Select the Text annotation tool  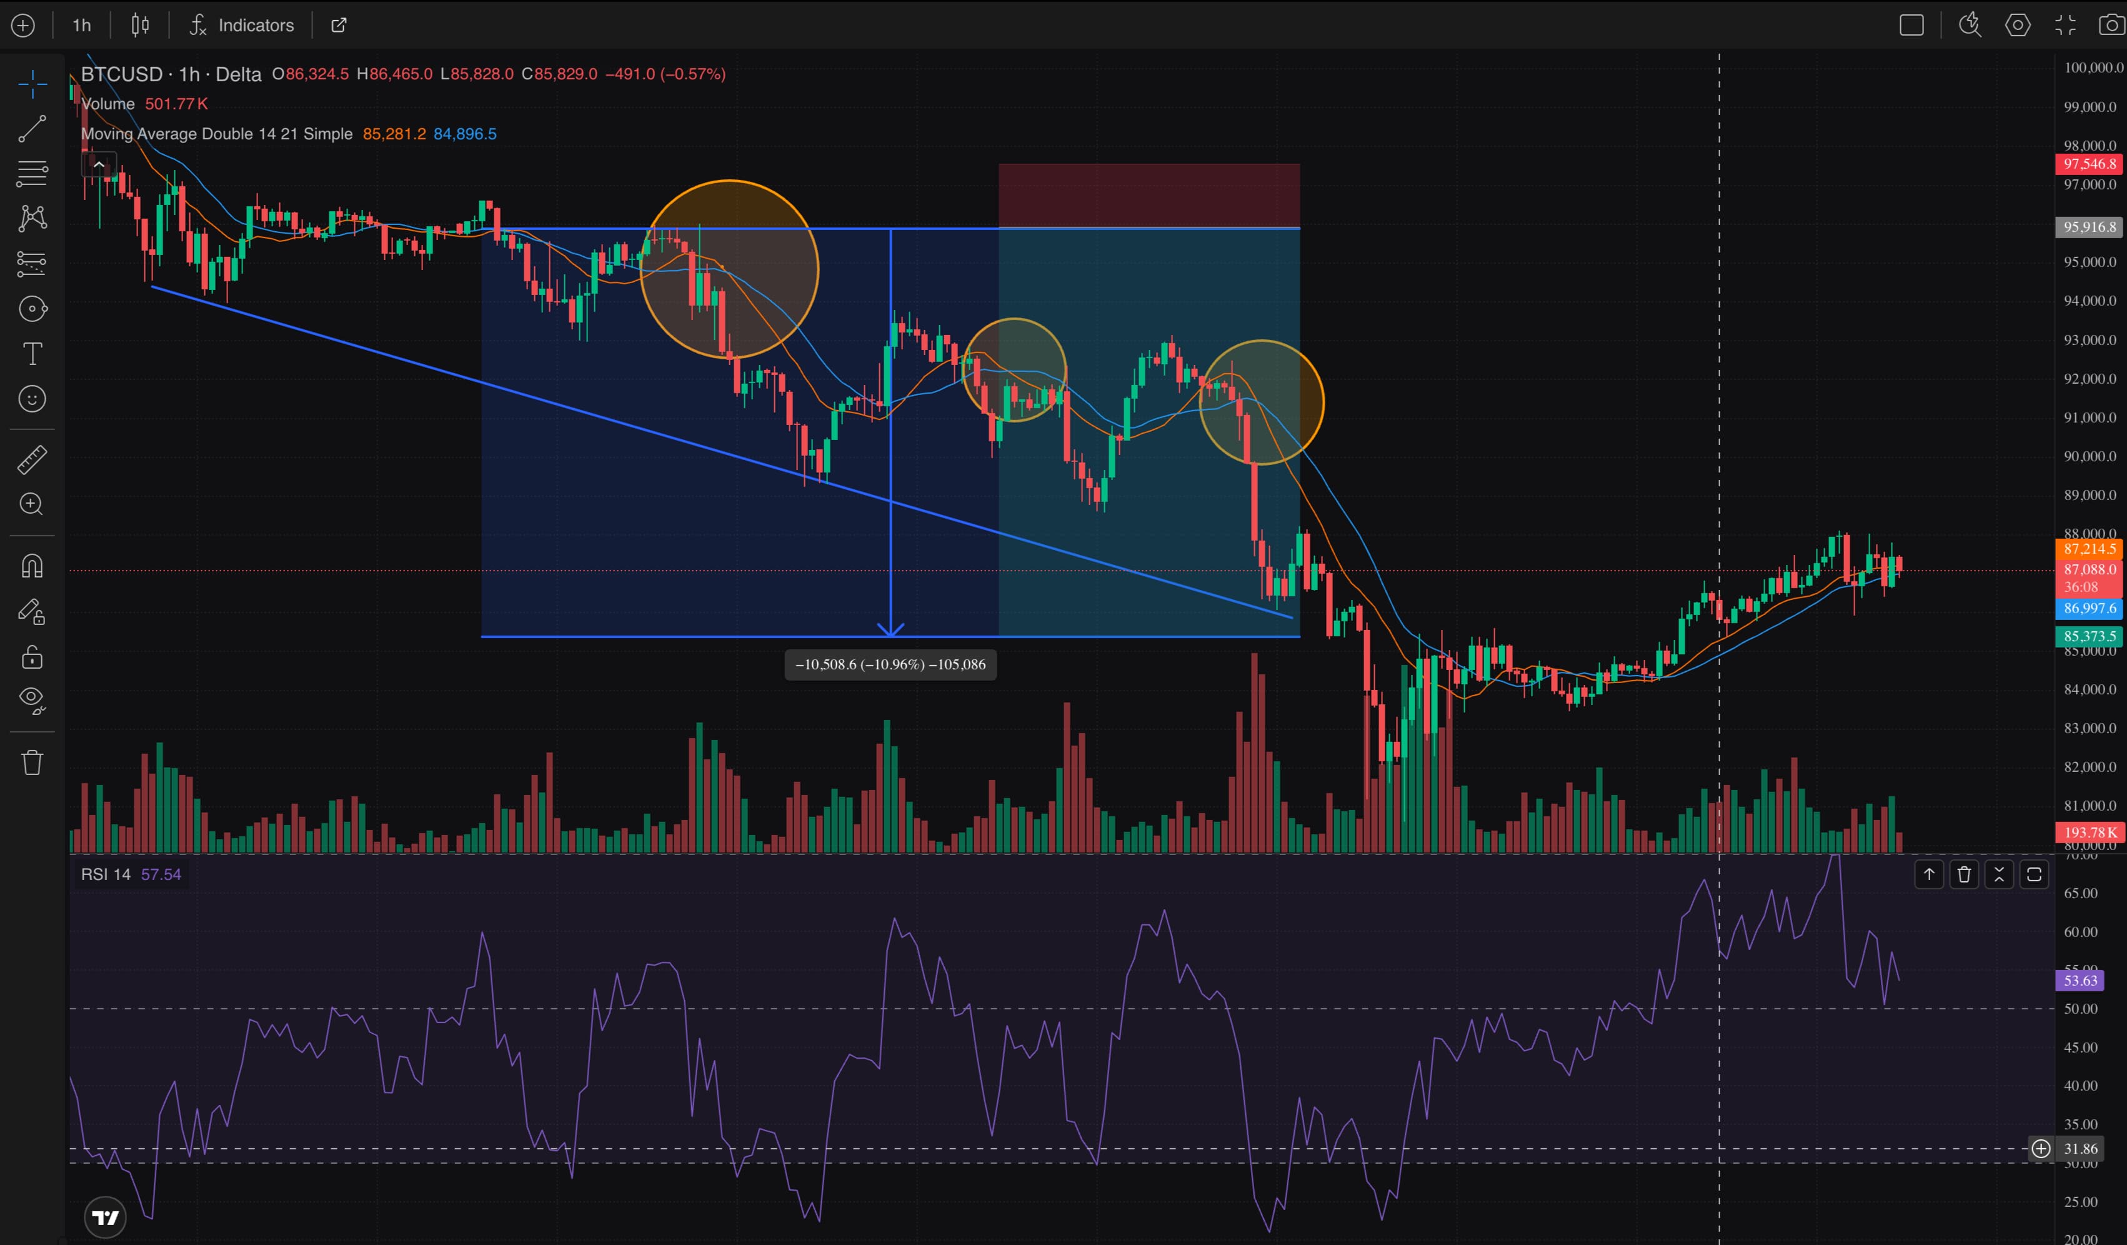pyautogui.click(x=32, y=354)
